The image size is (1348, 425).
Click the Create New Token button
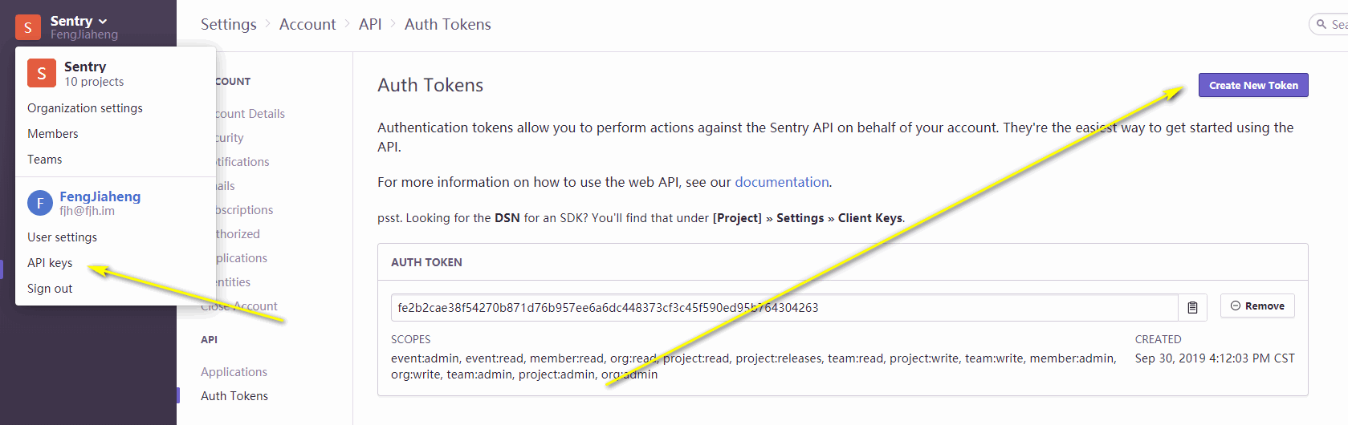[x=1253, y=85]
